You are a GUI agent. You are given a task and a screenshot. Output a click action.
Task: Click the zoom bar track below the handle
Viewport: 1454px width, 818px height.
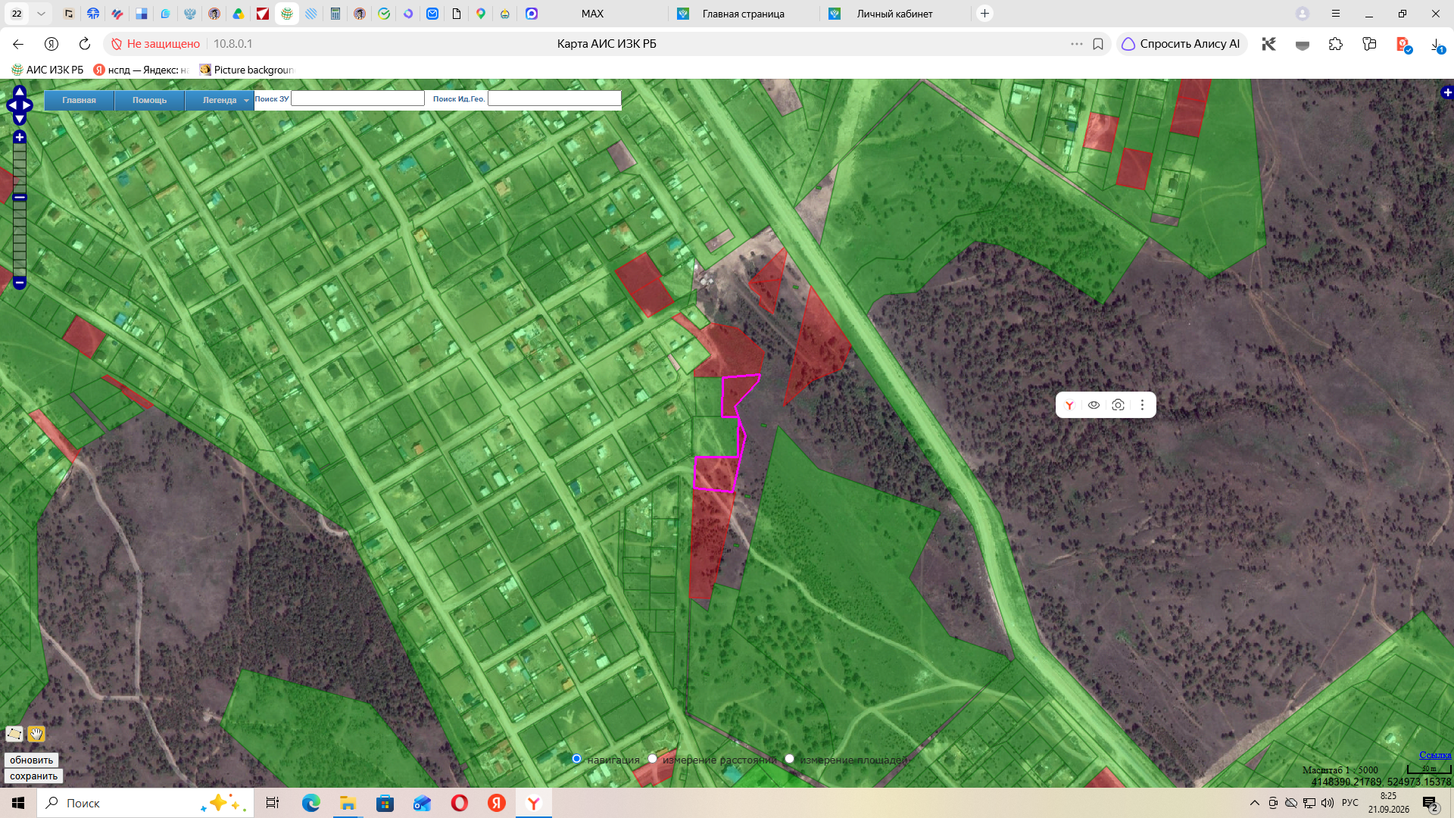[x=20, y=239]
